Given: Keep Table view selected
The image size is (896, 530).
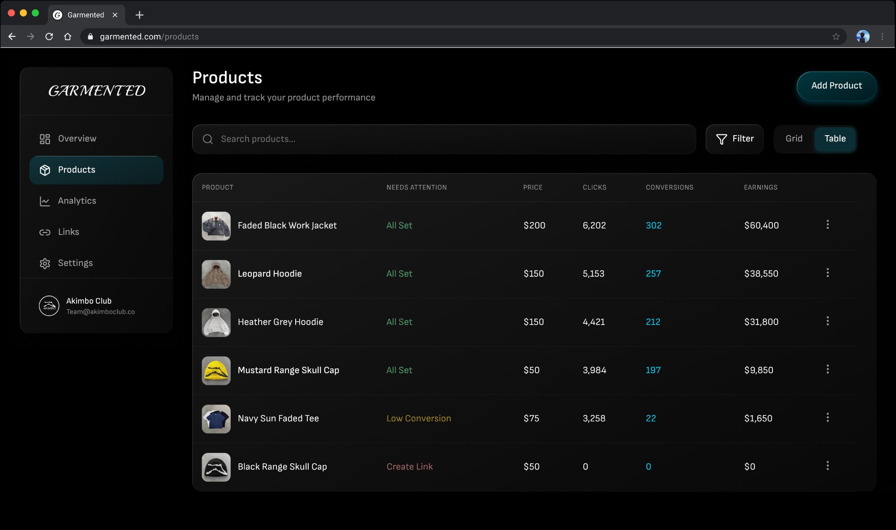Looking at the screenshot, I should click(835, 139).
